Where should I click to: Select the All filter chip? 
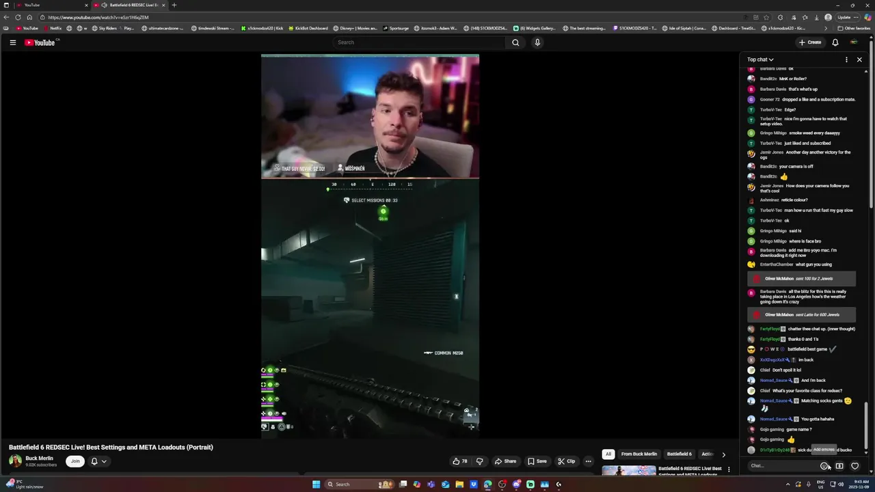point(608,454)
